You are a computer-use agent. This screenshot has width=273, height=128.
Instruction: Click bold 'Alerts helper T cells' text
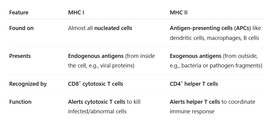[x=195, y=102]
